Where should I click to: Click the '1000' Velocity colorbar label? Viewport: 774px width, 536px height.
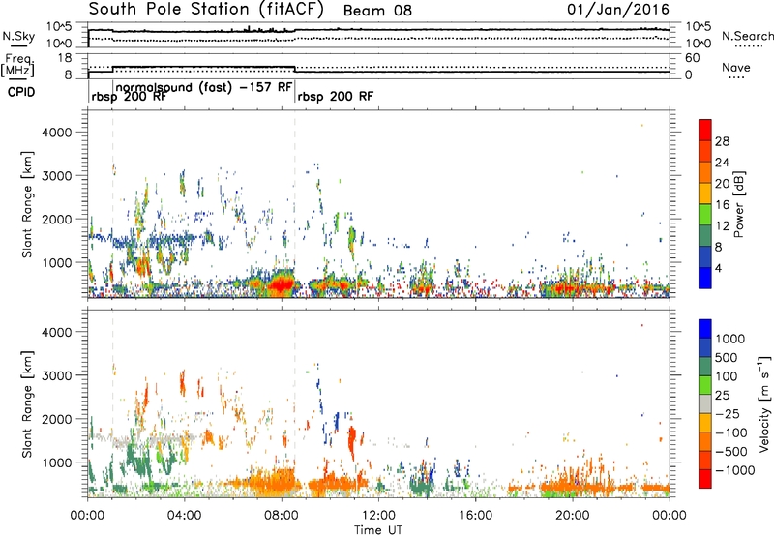pos(730,339)
